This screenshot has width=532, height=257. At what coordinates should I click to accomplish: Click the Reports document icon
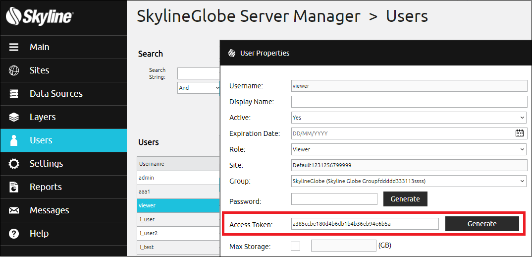14,187
